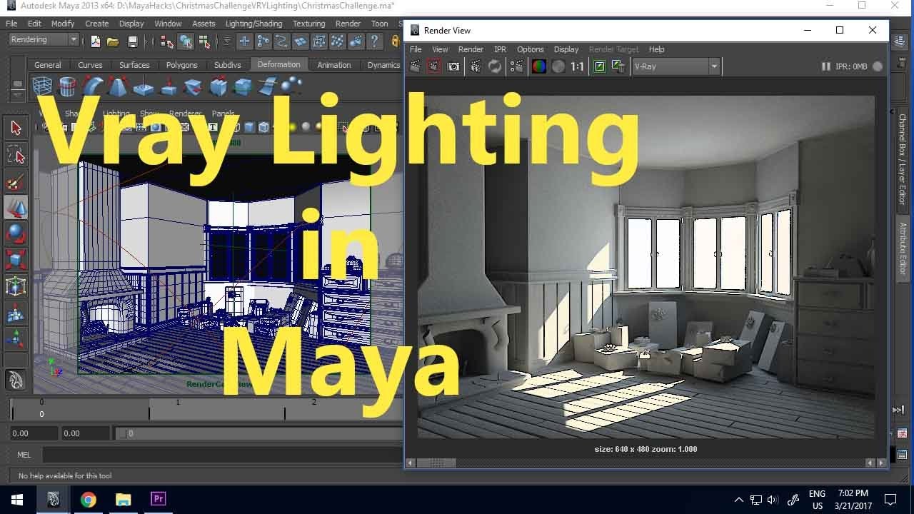Open the Windows Start menu
The width and height of the screenshot is (914, 514).
[x=17, y=500]
